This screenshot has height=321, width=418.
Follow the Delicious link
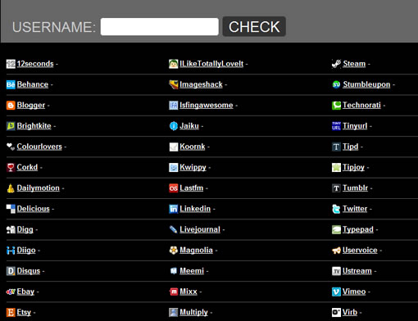click(34, 209)
